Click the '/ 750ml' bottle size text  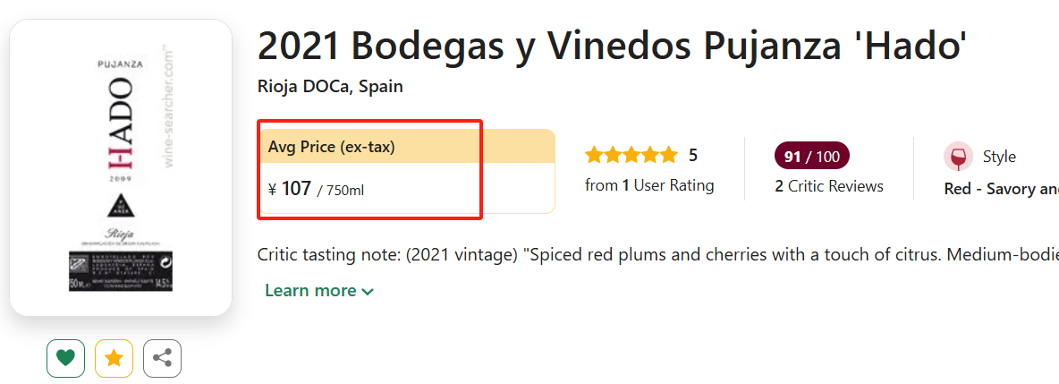pos(341,190)
